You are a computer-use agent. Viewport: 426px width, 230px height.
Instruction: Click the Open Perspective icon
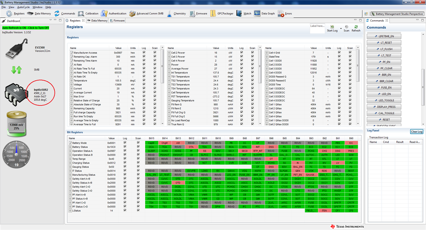pyautogui.click(x=365, y=14)
